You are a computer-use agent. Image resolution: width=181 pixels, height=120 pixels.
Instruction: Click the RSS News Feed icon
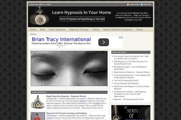pyautogui.click(x=128, y=4)
